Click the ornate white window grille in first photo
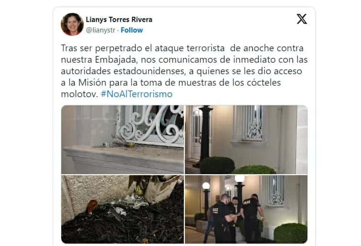The image size is (361, 246). pyautogui.click(x=151, y=124)
